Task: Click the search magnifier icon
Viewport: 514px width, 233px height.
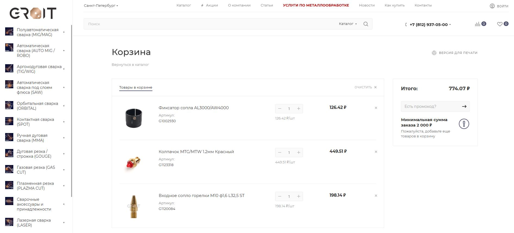Action: tap(366, 24)
